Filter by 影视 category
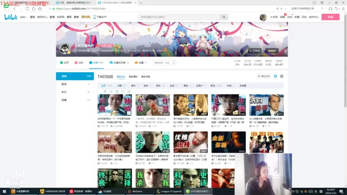 click(x=216, y=86)
